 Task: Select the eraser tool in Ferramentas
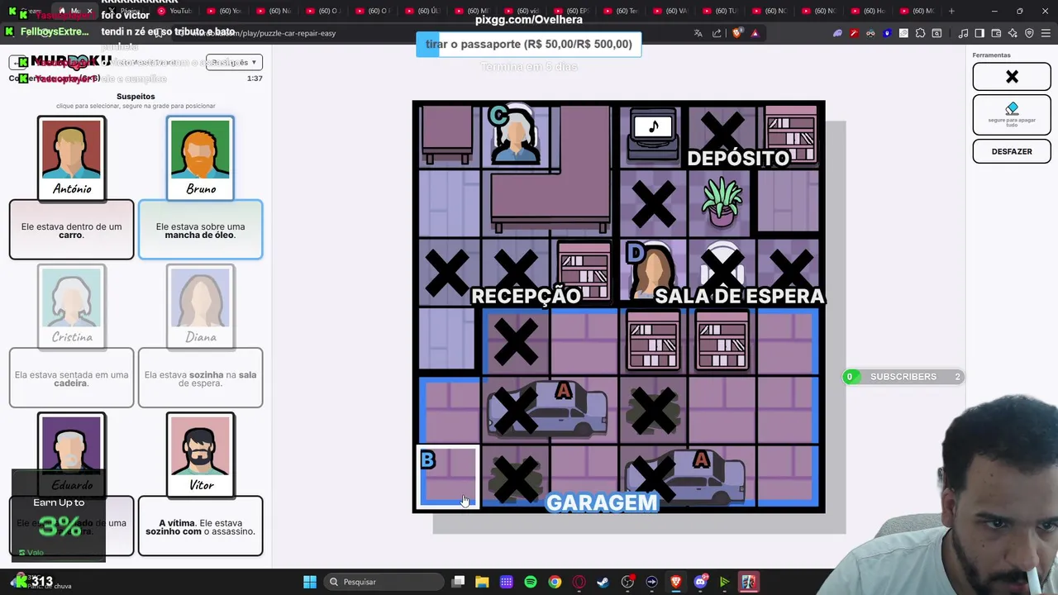coord(1012,114)
